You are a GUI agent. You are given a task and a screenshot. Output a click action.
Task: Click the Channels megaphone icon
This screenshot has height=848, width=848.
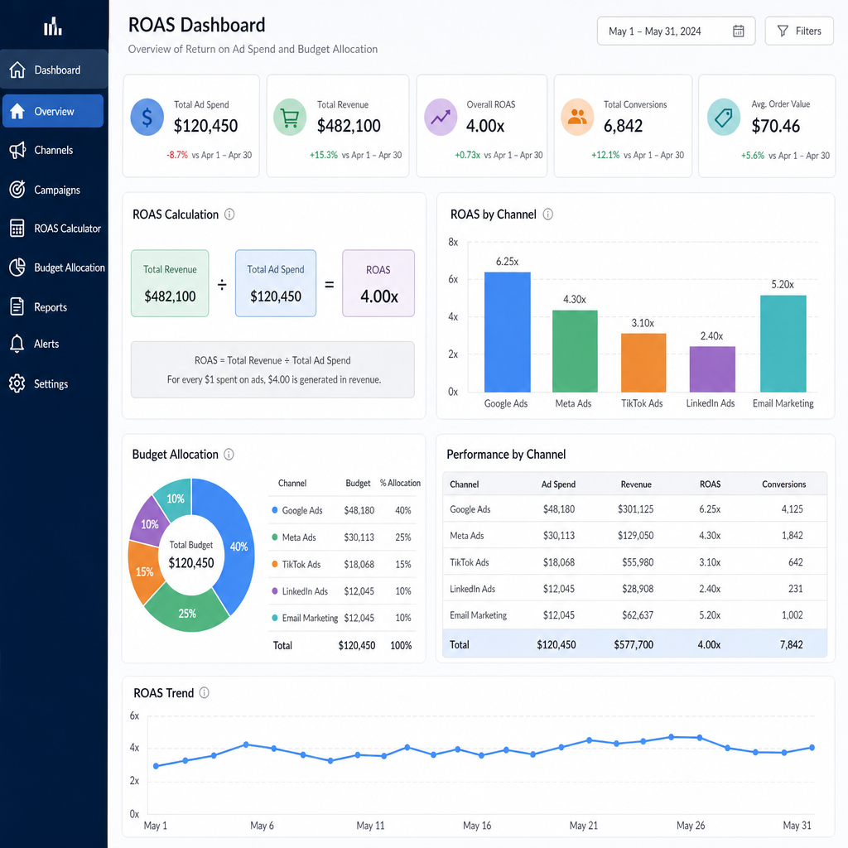17,150
